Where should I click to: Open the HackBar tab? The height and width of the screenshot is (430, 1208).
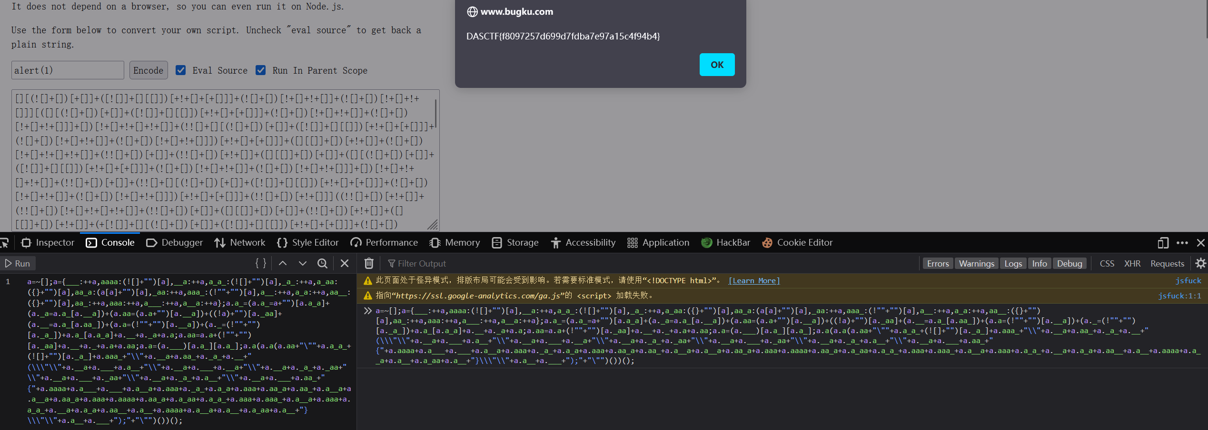click(726, 243)
